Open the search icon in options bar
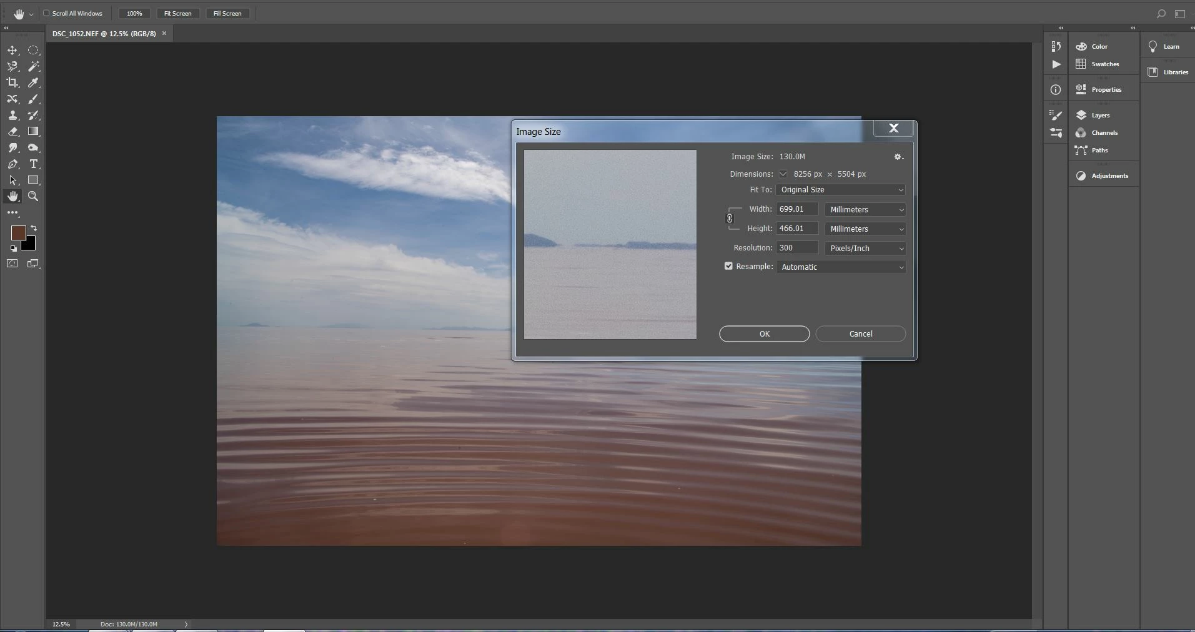1195x632 pixels. [1161, 13]
